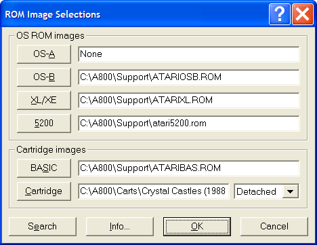Confirm selections with OK
The height and width of the screenshot is (245, 317).
(x=197, y=227)
